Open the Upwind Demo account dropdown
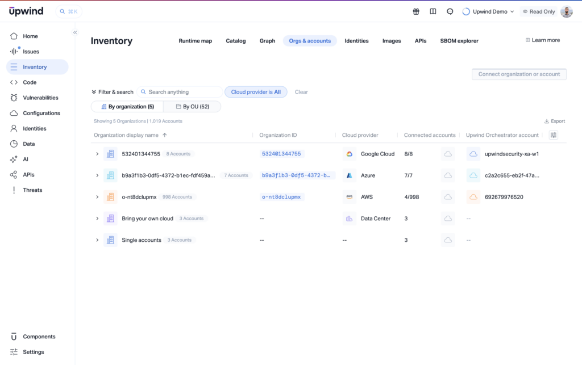Viewport: 582px width, 365px height. tap(489, 11)
